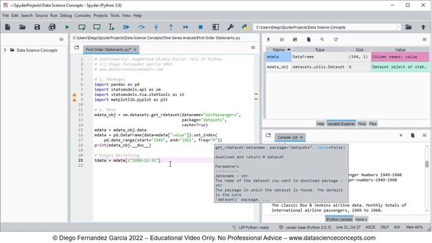Close the Console 1/A tab
The image size is (432, 243).
point(302,137)
